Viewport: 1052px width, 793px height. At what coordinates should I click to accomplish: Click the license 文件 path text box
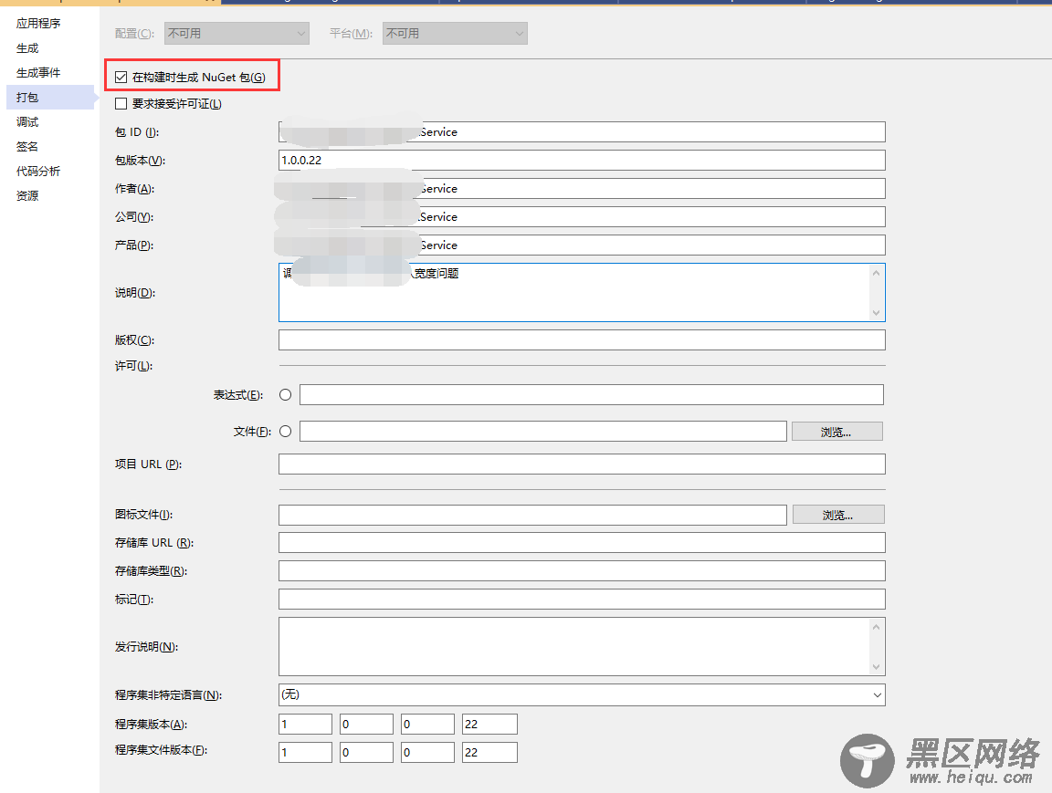tap(542, 431)
